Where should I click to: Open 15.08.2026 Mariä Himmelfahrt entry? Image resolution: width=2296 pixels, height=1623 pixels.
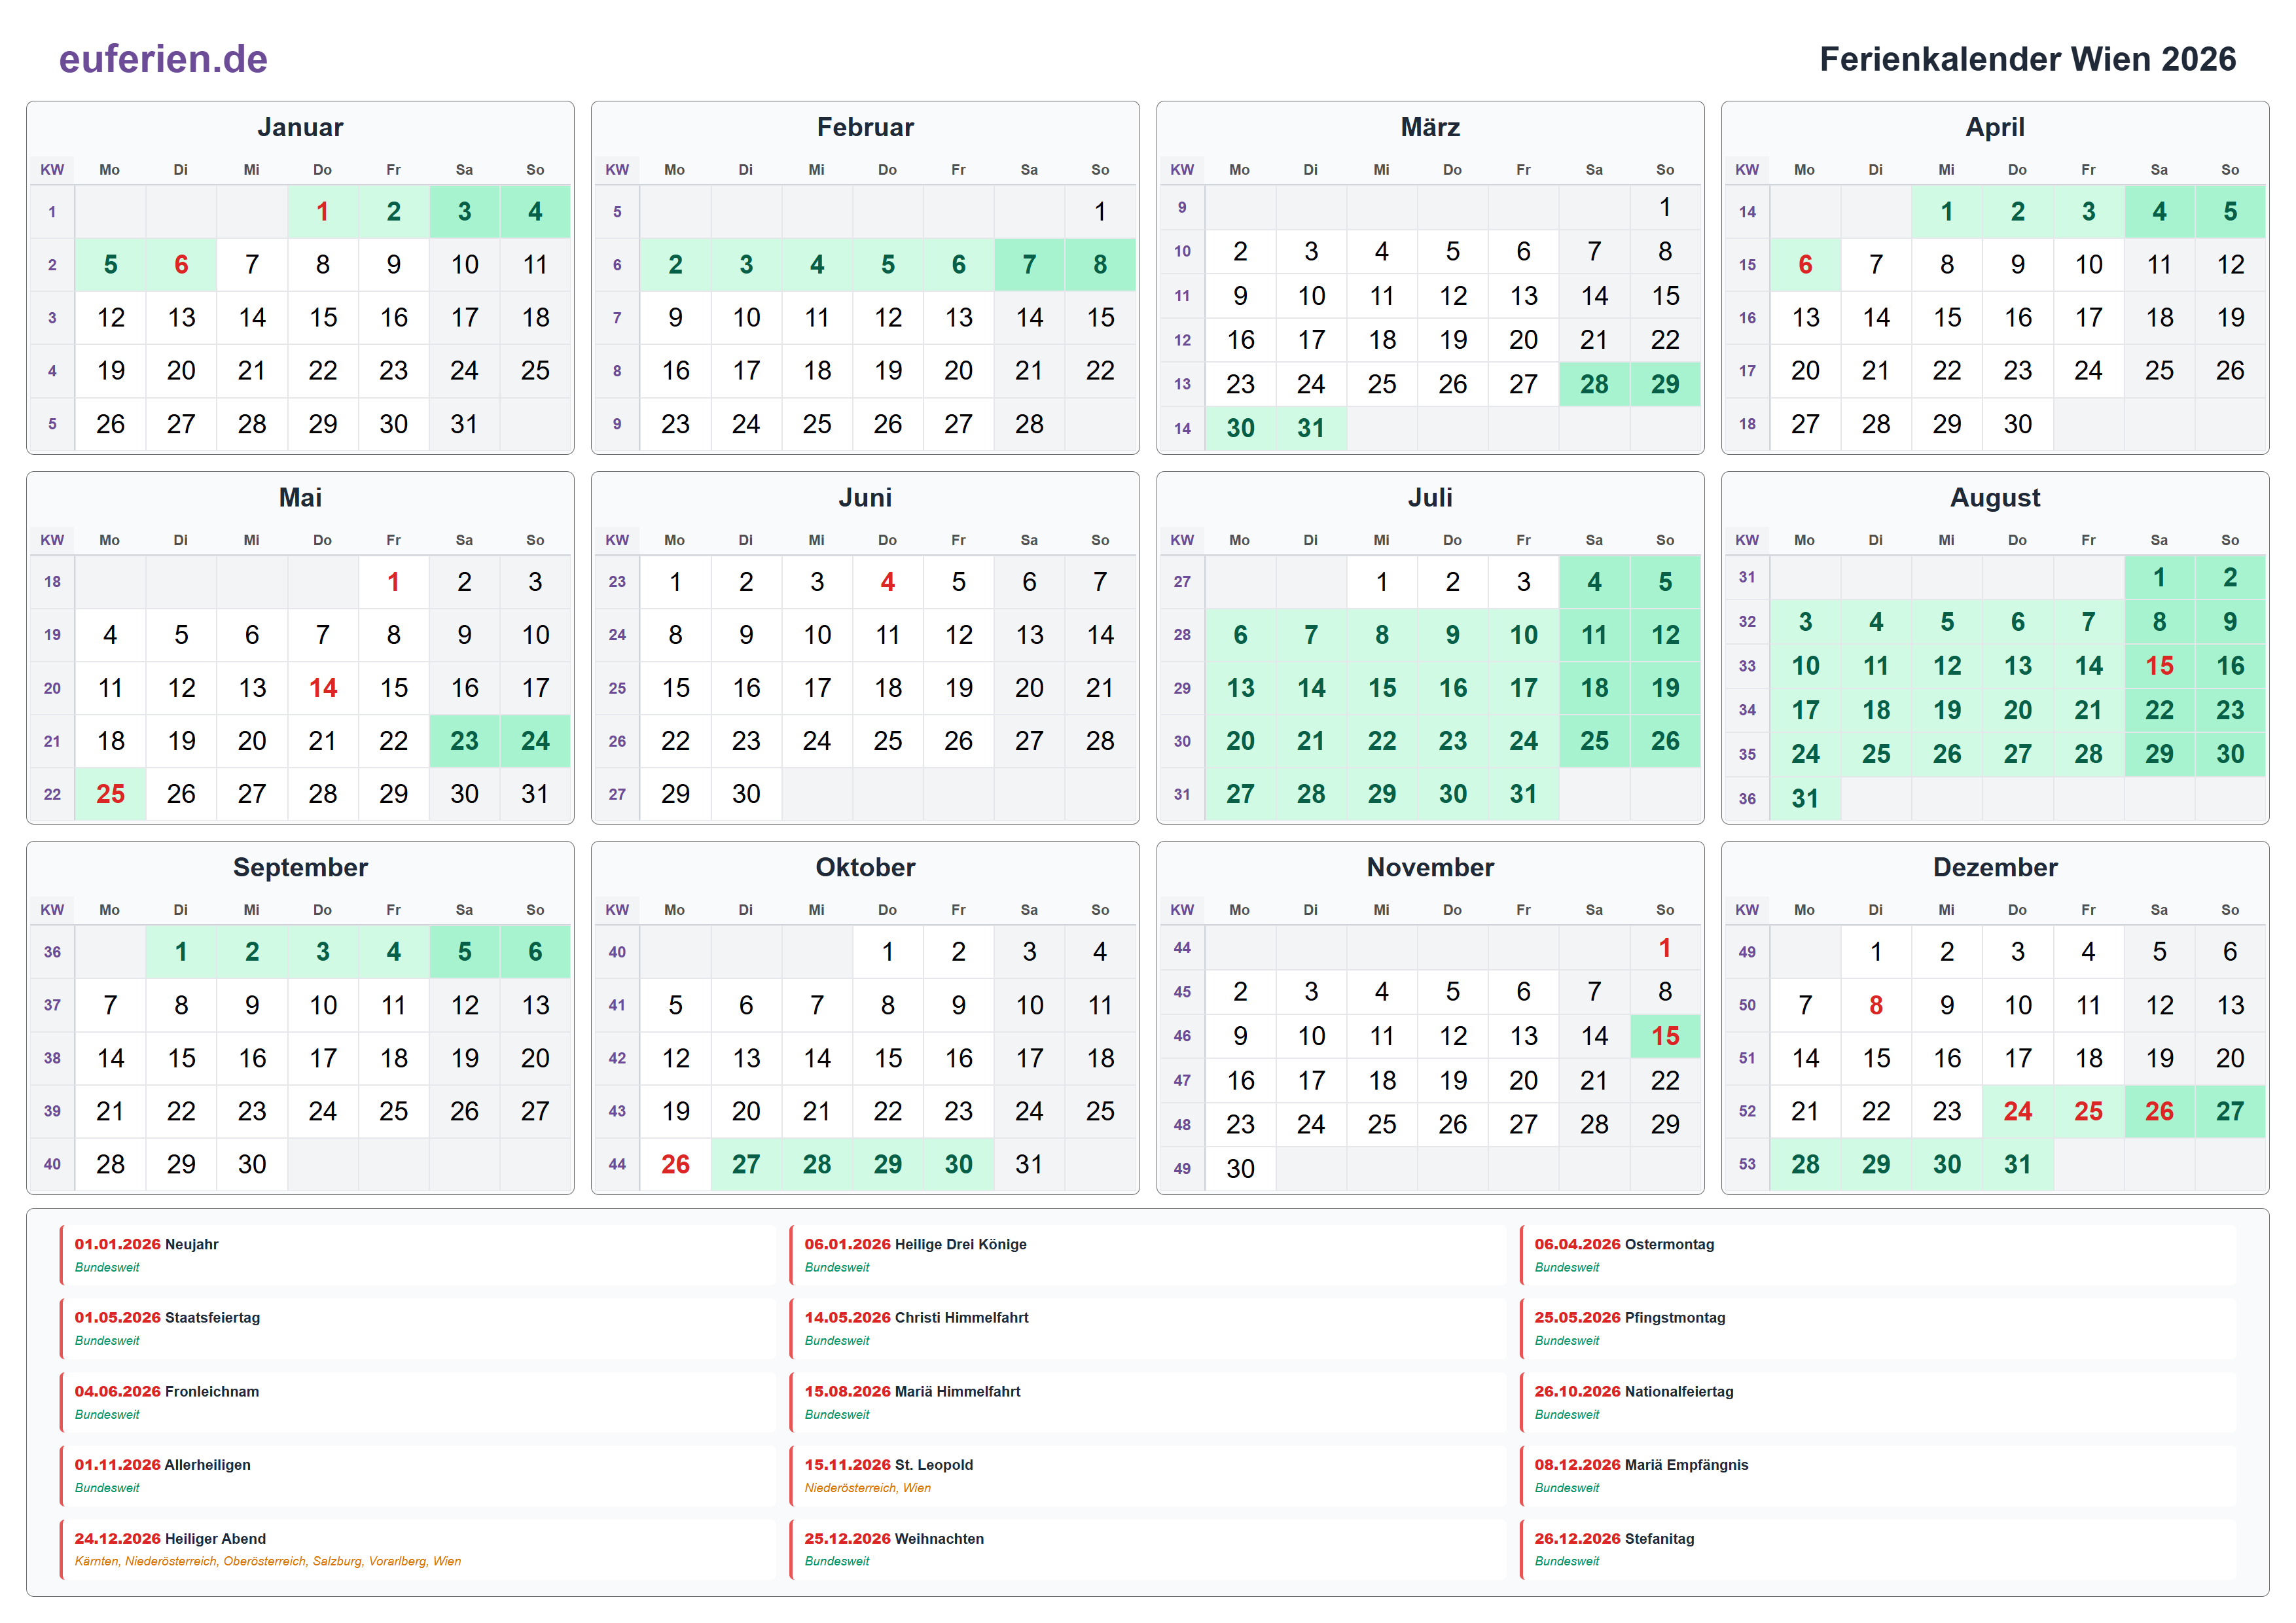pos(1148,1402)
